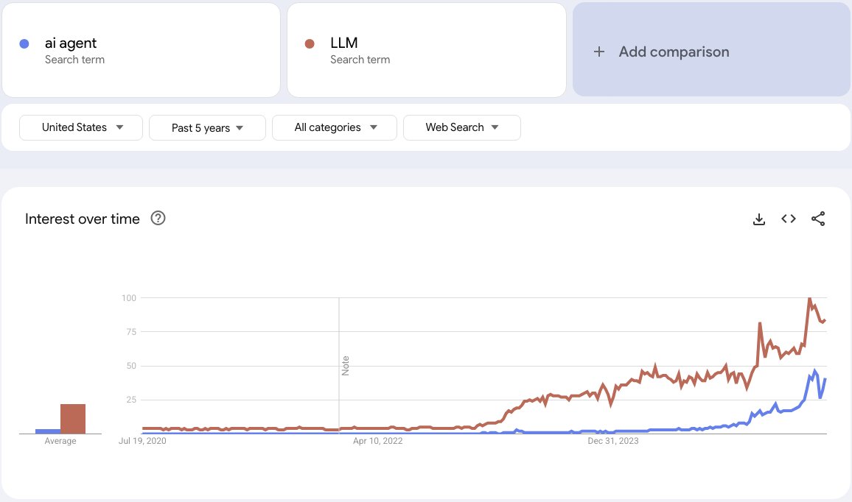
Task: Open the All categories dropdown
Action: [x=334, y=127]
